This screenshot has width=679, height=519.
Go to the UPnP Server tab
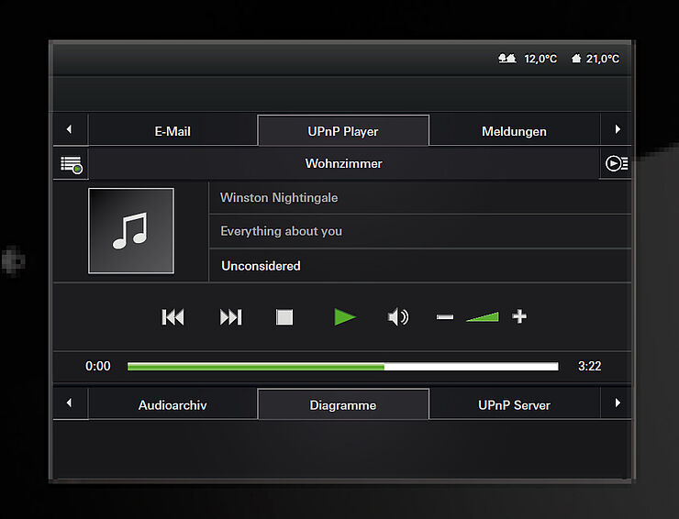[514, 404]
